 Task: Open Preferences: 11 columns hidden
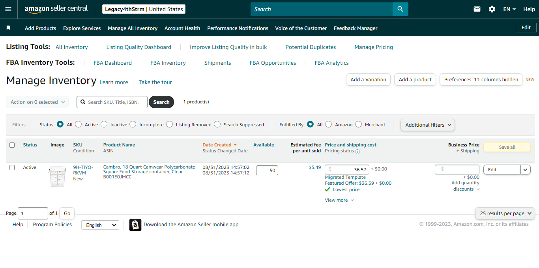(481, 79)
